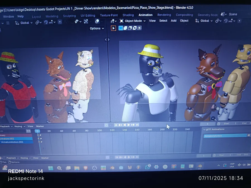Toggle snapping in the left viewport header
This screenshot has width=251, height=188.
click(46, 22)
